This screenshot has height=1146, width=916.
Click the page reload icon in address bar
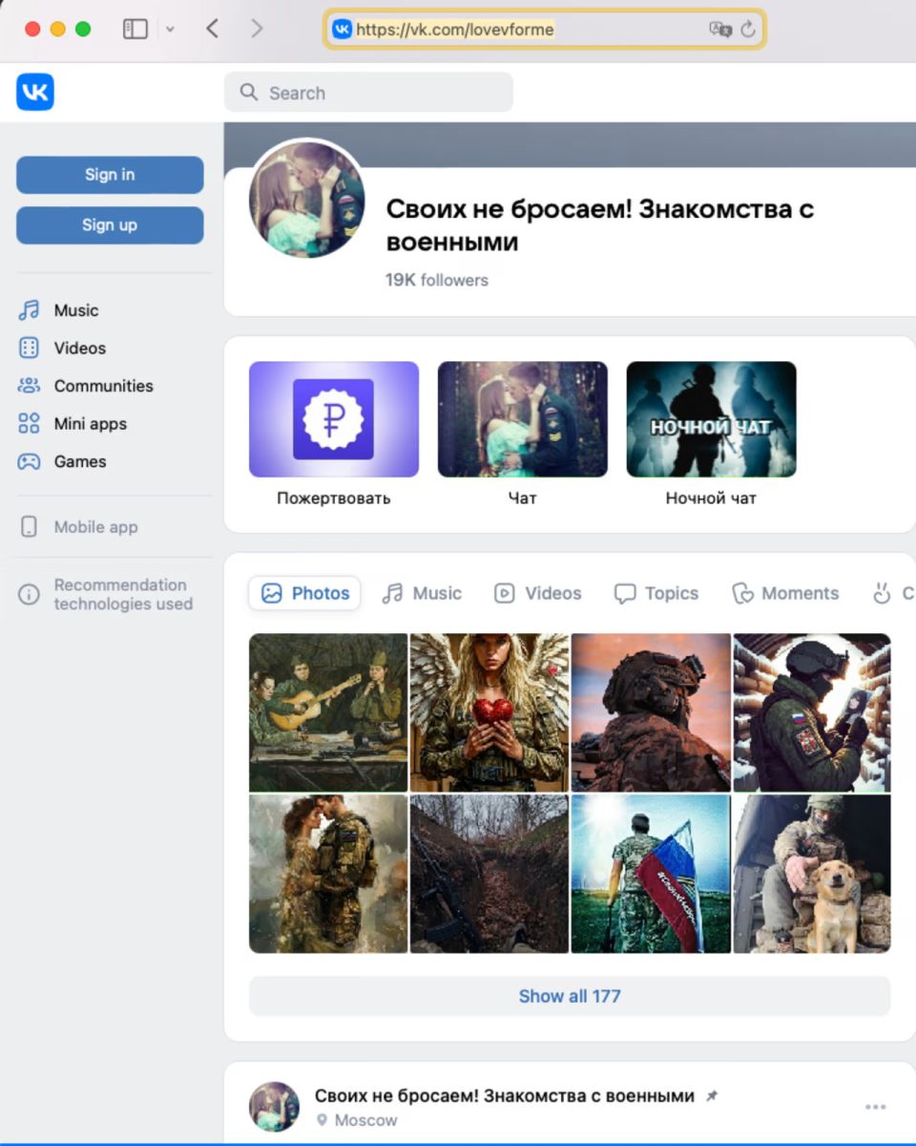point(748,30)
